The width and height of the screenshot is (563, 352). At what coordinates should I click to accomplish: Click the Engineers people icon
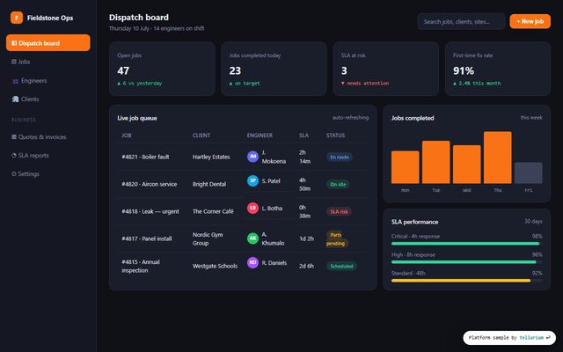click(16, 81)
